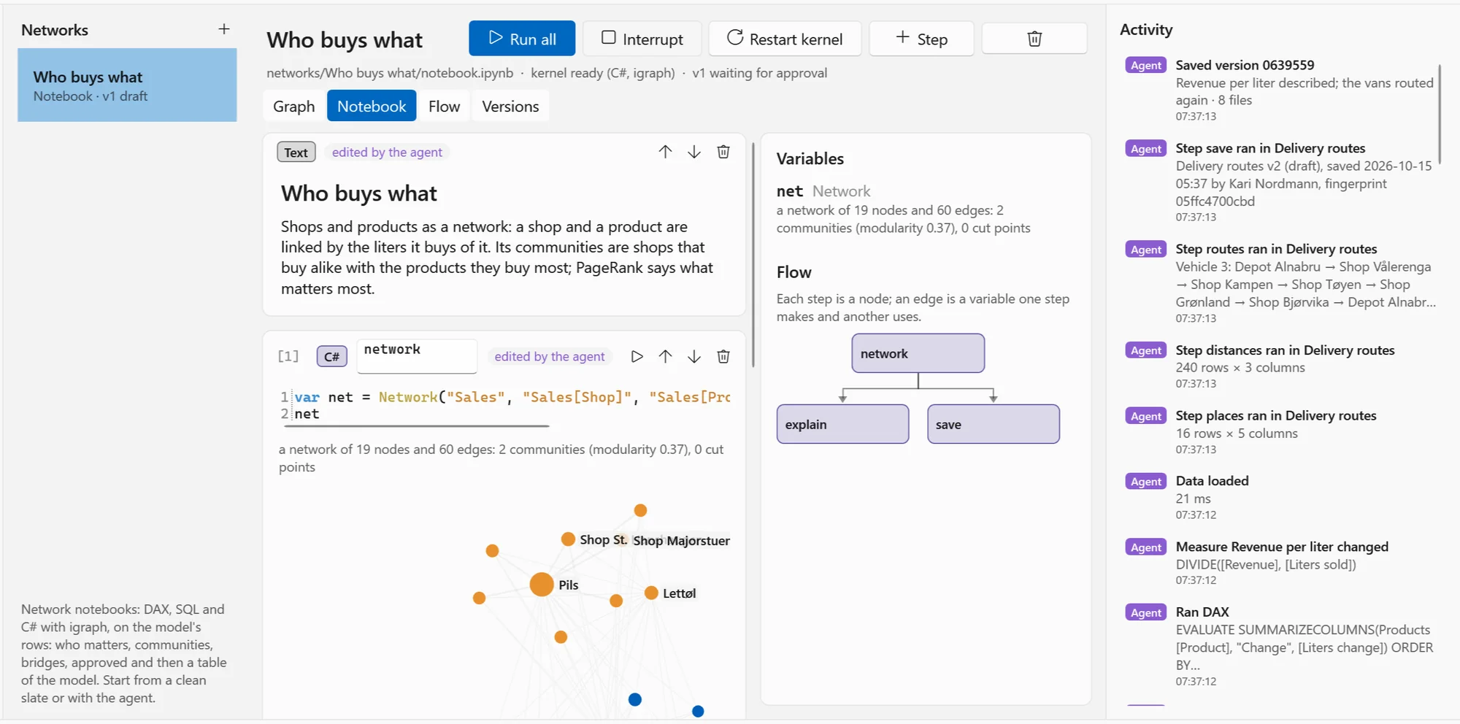
Task: Open Step save ran in Delivery routes entry
Action: pos(1281,182)
